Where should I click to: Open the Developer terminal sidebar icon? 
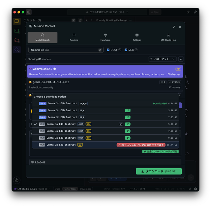(x=16, y=31)
